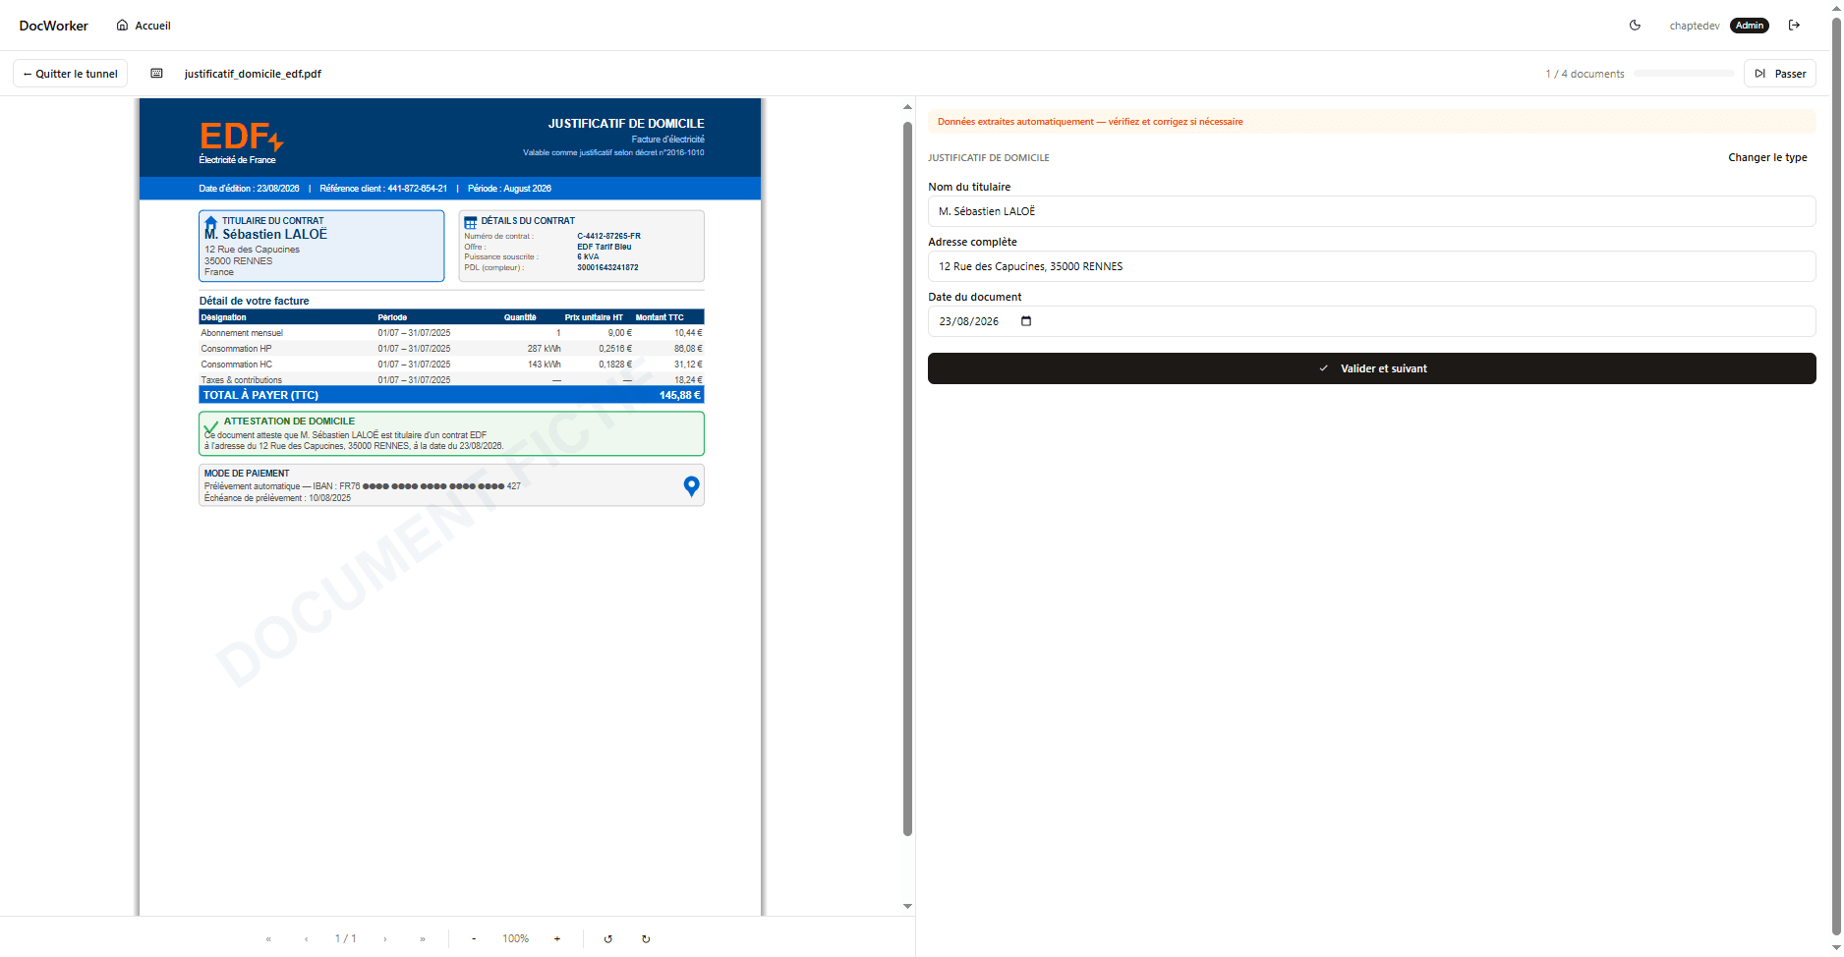This screenshot has width=1844, height=957.
Task: Click the PDF viewer vertical scrollbar thumb
Action: tap(907, 478)
